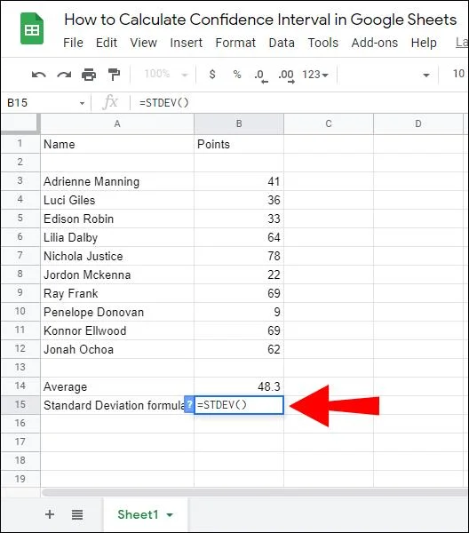Click the "Luci Giles" cell

point(117,200)
